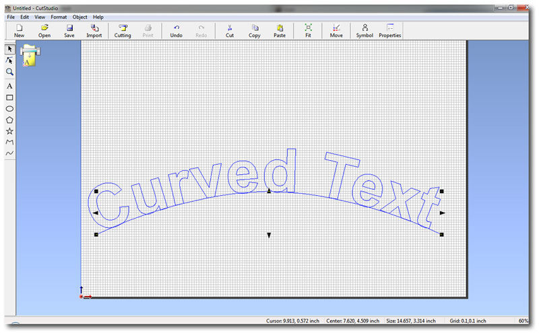Open the Object menu

click(80, 16)
